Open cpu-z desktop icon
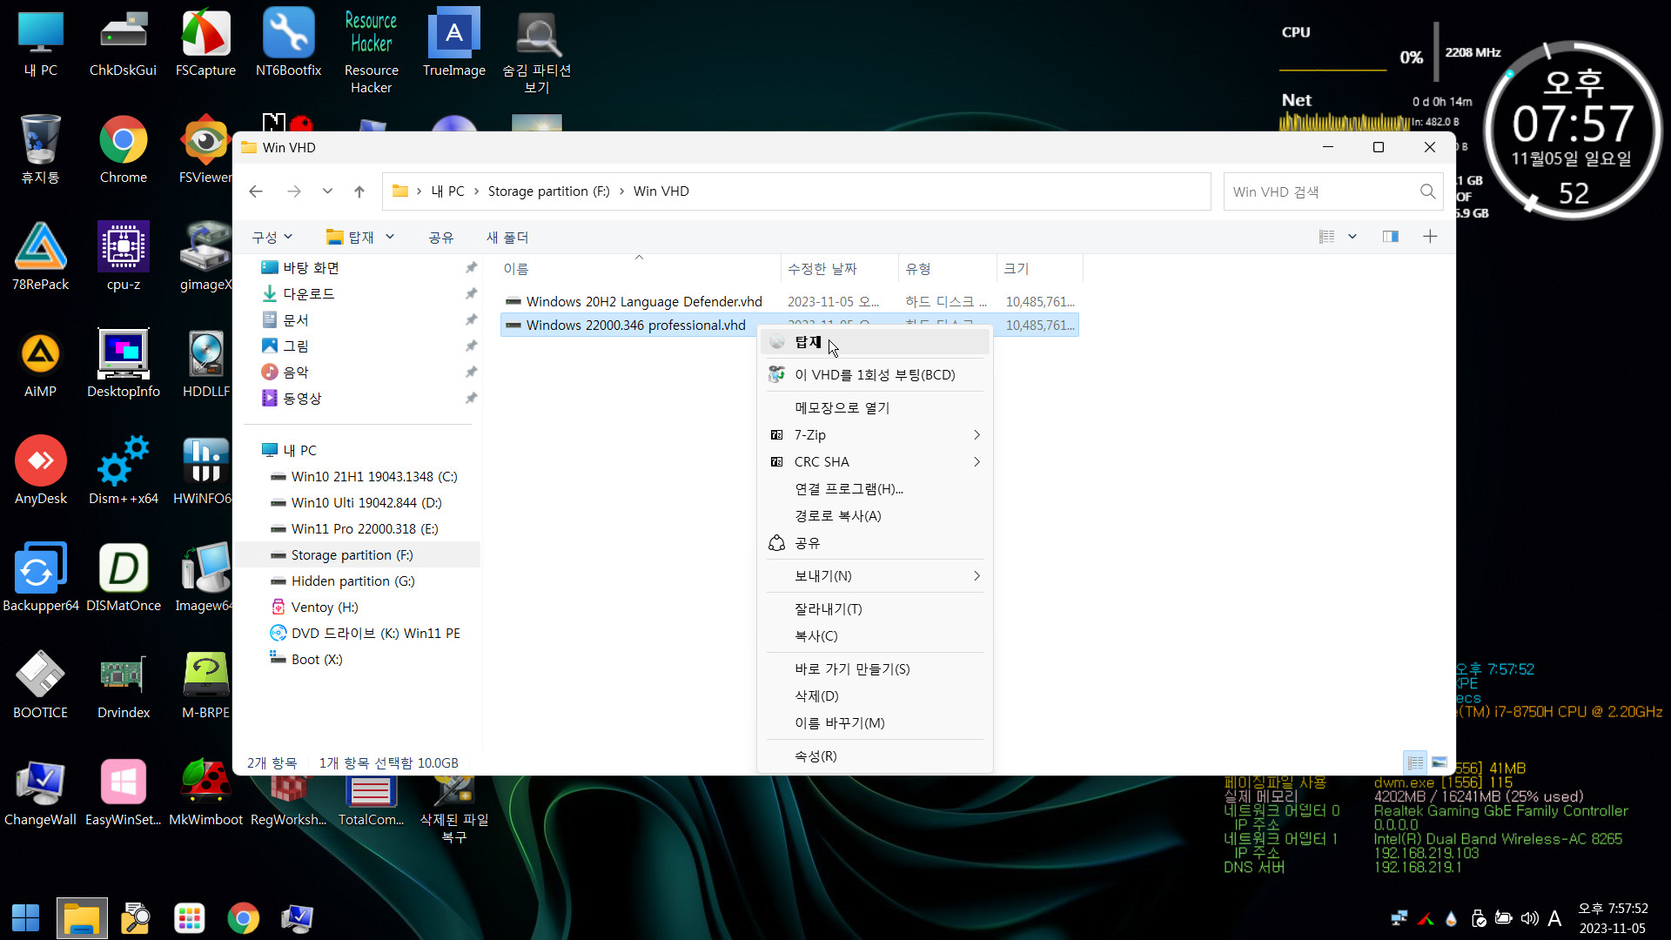 pos(124,257)
